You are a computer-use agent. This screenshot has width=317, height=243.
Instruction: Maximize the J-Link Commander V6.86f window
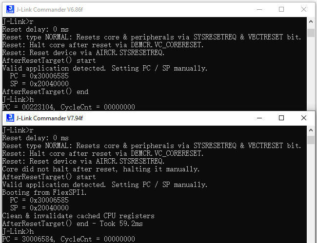tap(281, 9)
